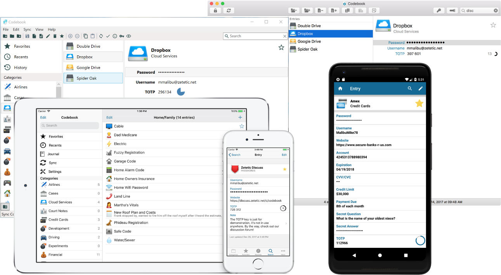The width and height of the screenshot is (501, 275).
Task: Click the entry-minus button in Mac toolbar
Action: [x=321, y=10]
